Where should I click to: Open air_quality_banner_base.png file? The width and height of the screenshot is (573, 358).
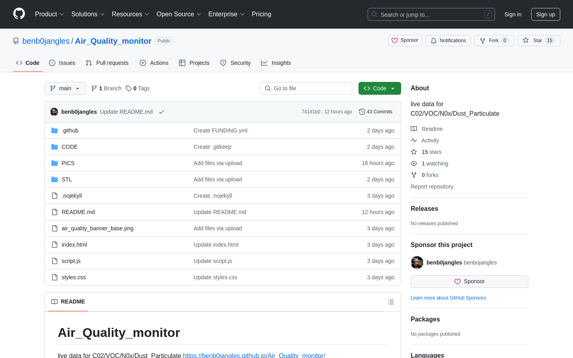pyautogui.click(x=97, y=228)
